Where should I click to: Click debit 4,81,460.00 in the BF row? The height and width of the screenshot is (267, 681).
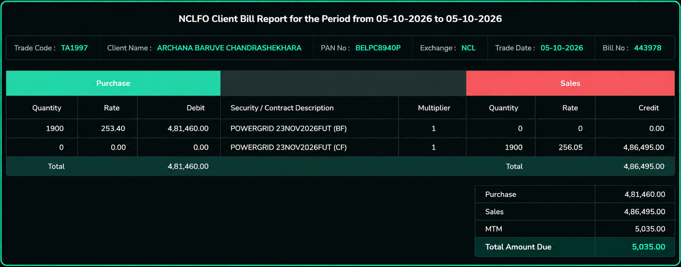[188, 128]
